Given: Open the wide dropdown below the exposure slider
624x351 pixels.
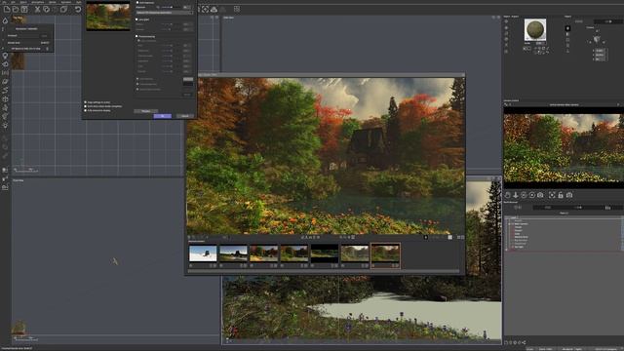Looking at the screenshot, I should tap(165, 13).
